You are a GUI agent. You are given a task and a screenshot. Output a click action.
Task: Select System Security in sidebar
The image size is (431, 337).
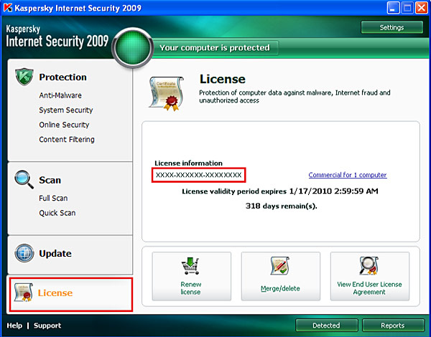[66, 110]
